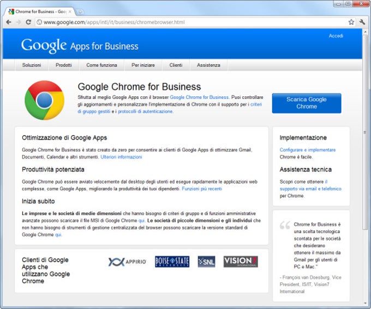Click the globe icon in the address bar

pyautogui.click(x=39, y=22)
